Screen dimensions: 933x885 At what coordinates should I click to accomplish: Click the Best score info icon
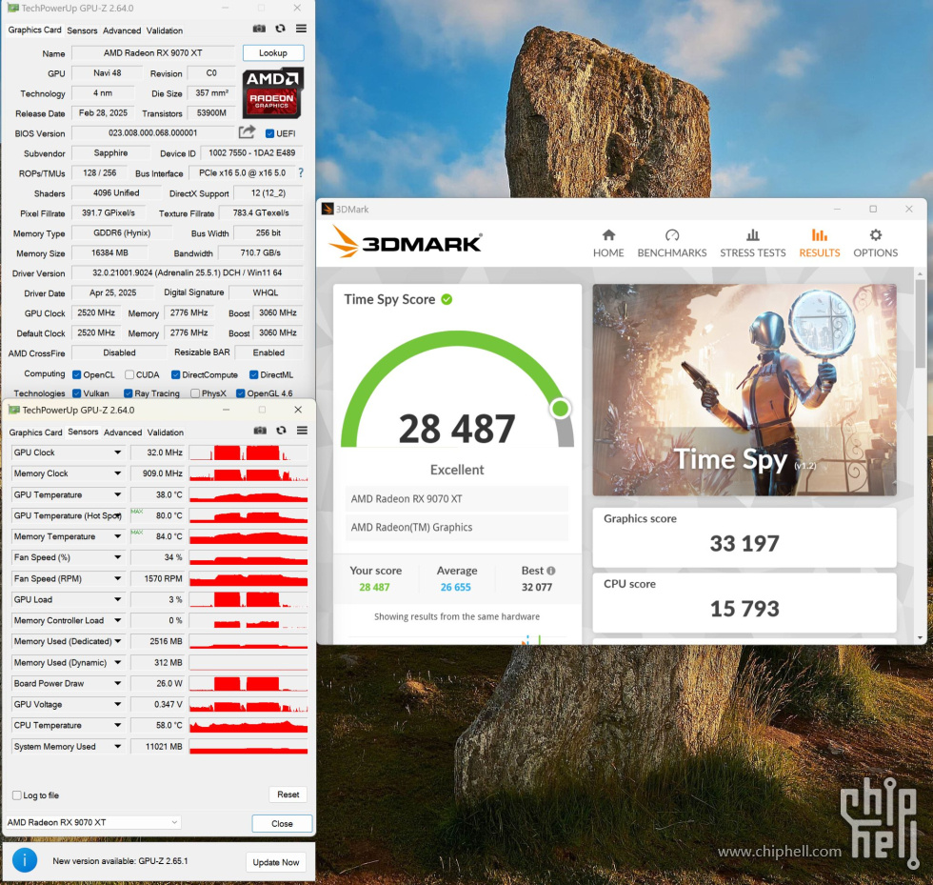point(551,571)
